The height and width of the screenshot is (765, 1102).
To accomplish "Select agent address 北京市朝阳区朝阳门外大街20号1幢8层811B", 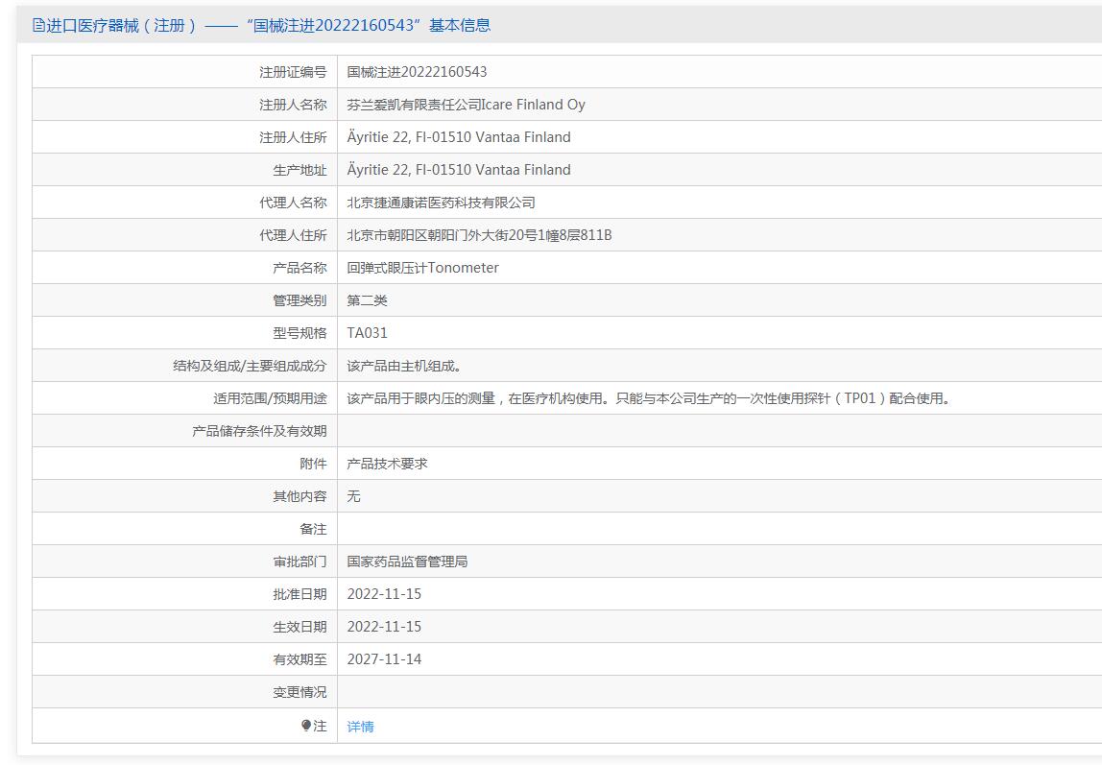I will click(479, 235).
